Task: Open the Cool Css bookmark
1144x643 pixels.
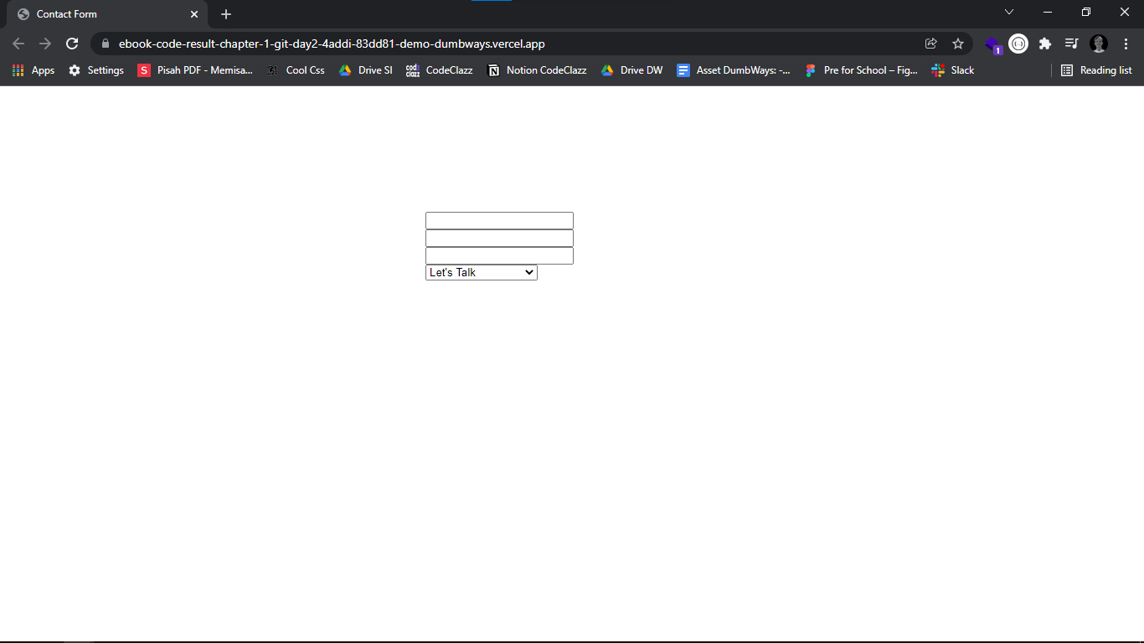Action: (296, 70)
